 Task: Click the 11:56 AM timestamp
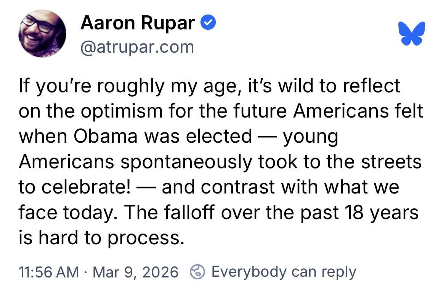(x=48, y=272)
